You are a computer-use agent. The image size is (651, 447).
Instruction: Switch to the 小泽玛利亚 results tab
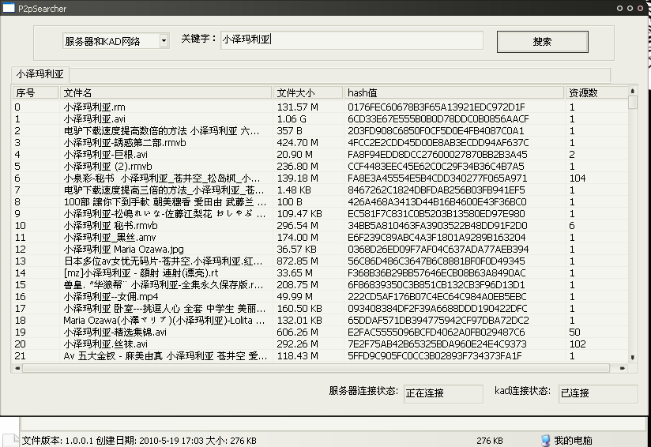[x=40, y=74]
